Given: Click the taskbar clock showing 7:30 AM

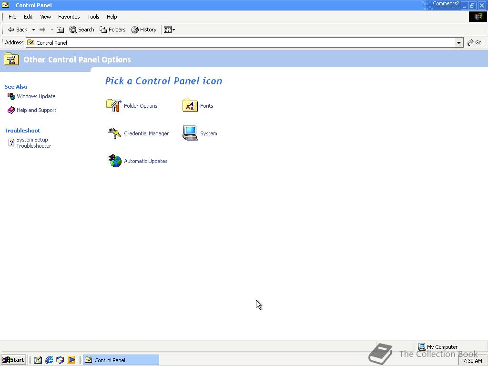Looking at the screenshot, I should pyautogui.click(x=472, y=361).
